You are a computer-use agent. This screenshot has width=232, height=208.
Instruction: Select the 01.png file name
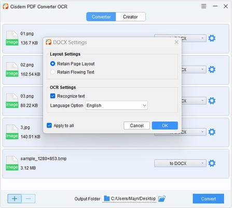pyautogui.click(x=27, y=34)
